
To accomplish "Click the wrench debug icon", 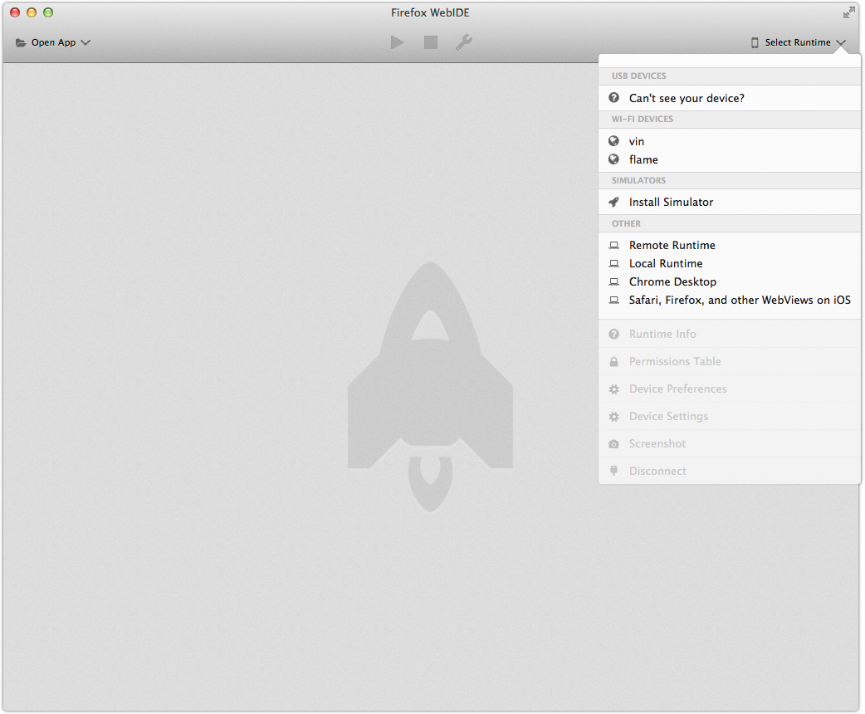I will [x=464, y=42].
